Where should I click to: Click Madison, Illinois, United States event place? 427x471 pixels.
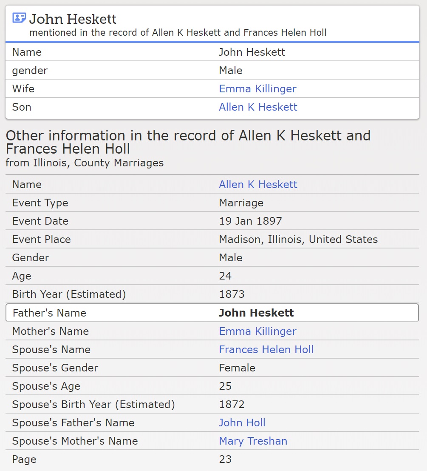[298, 239]
